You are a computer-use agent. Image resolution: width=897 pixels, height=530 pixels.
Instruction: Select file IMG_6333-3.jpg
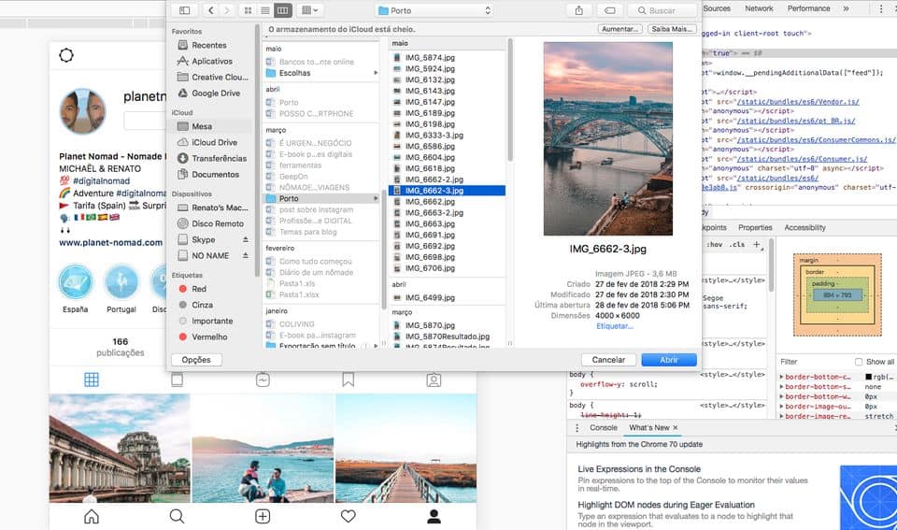coord(434,136)
